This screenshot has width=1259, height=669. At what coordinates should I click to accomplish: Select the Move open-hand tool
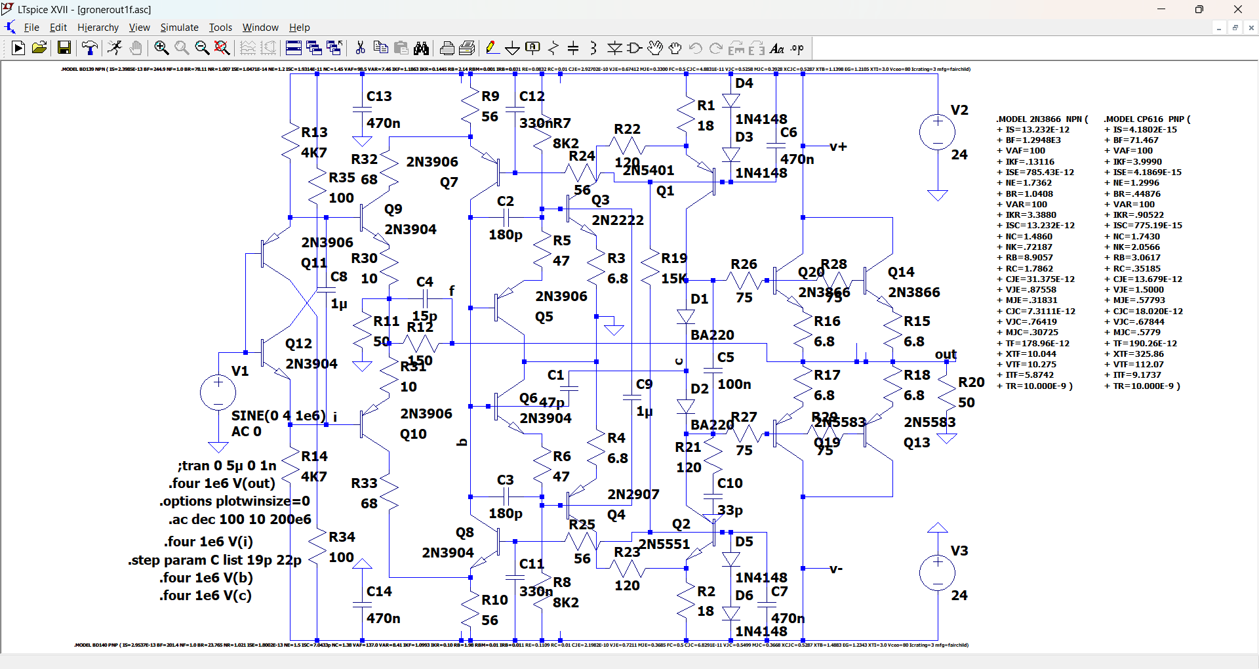655,48
